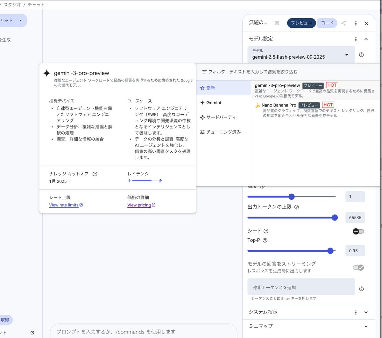Open the システム指示 three-dot menu
The image size is (382, 338).
(x=356, y=313)
